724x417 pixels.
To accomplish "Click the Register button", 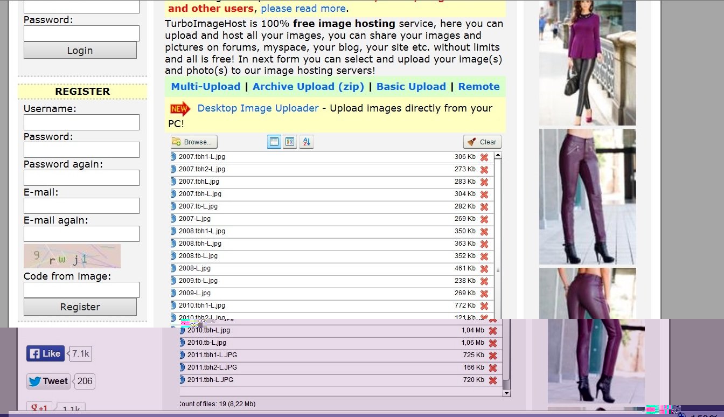I will coord(80,307).
